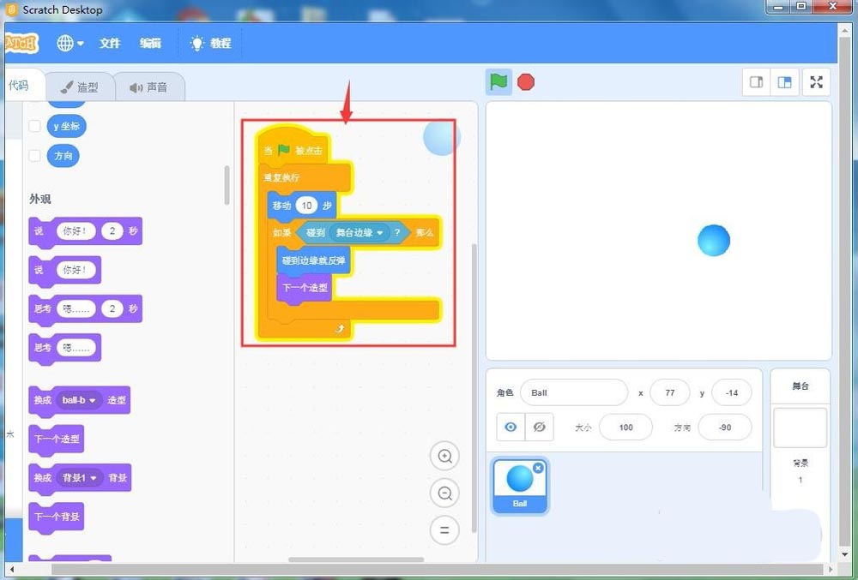The width and height of the screenshot is (858, 580).
Task: Reset workspace zoom with equals icon
Action: [444, 530]
